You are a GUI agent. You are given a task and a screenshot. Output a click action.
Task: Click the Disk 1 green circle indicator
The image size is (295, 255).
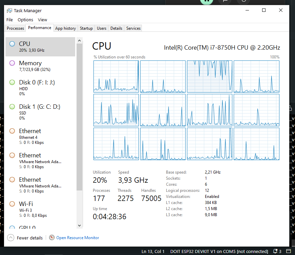point(12,107)
